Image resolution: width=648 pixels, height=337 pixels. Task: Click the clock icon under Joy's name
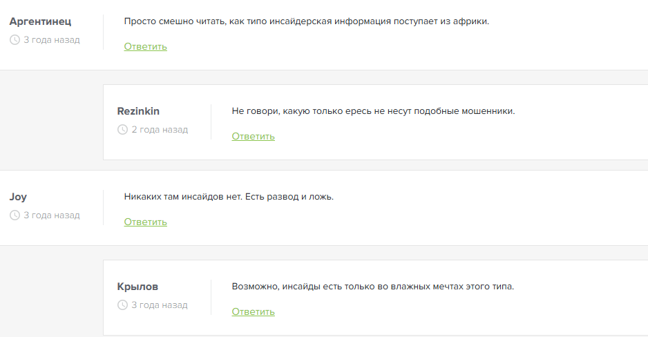click(15, 215)
